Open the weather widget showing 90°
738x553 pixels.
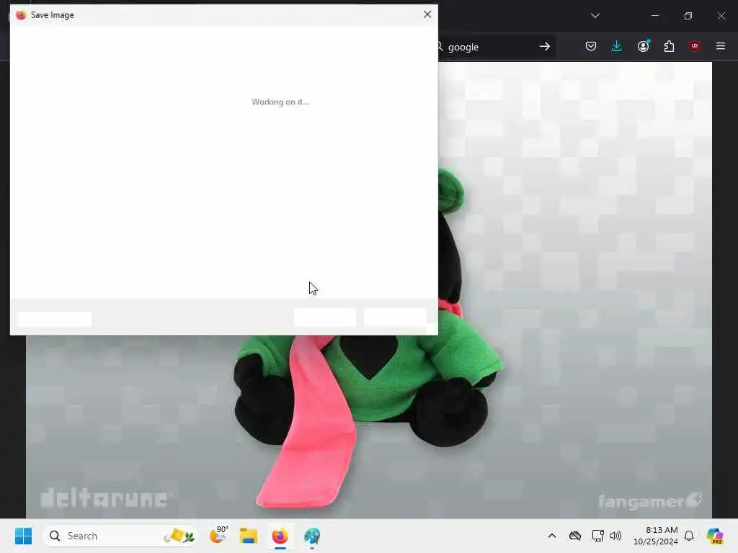219,535
